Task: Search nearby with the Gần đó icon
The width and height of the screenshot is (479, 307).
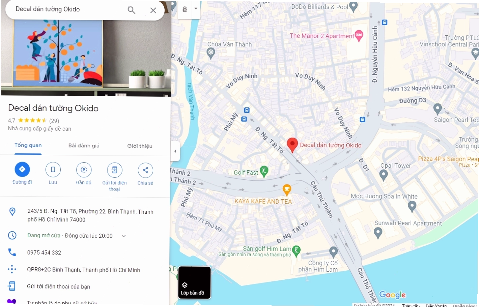Action: coord(84,170)
